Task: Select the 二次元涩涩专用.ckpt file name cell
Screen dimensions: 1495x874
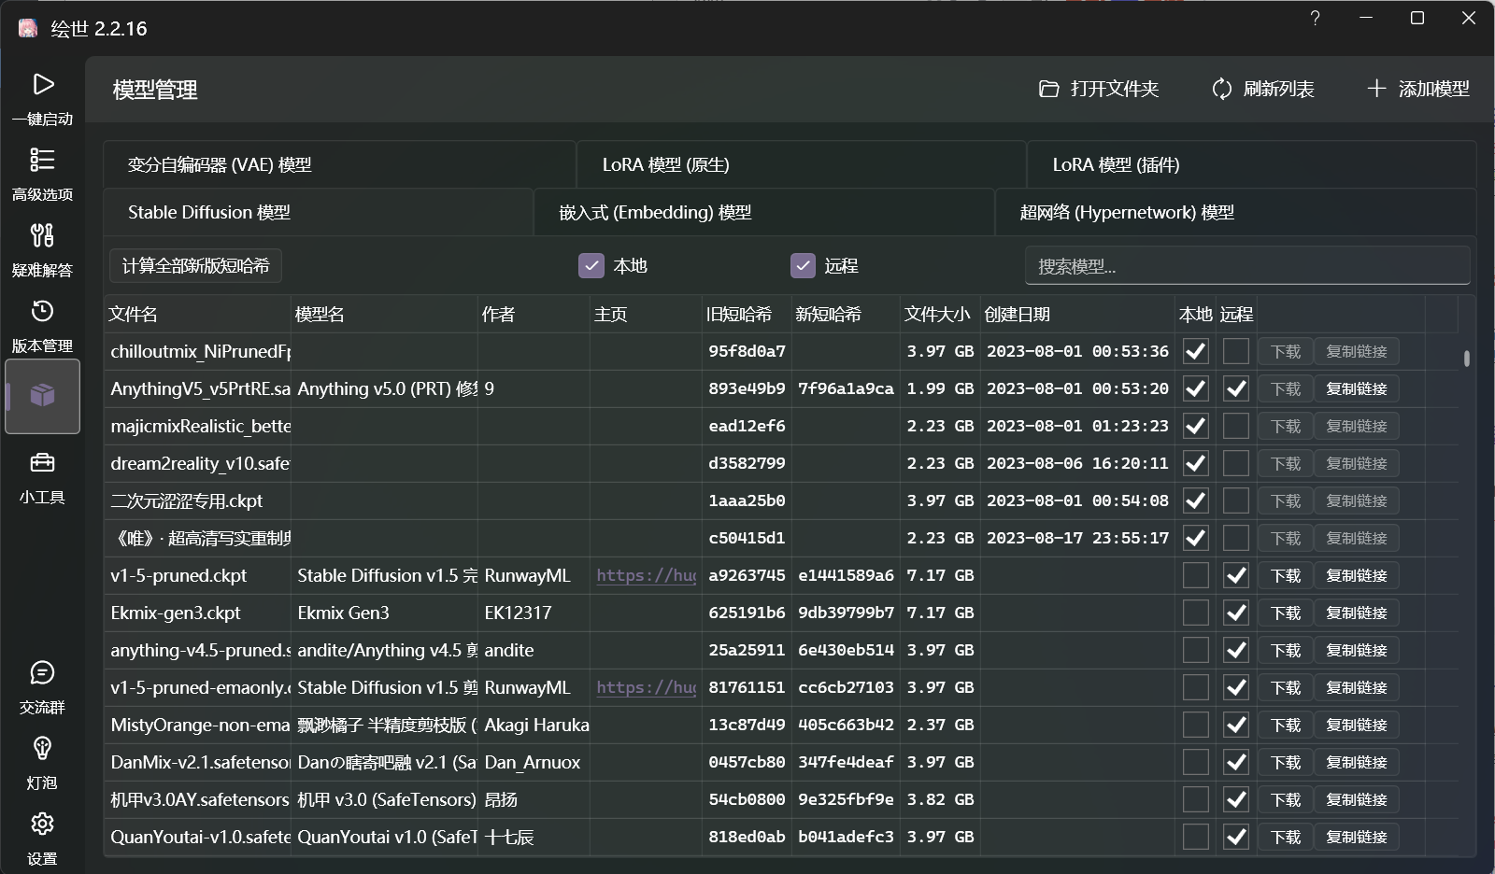Action: point(198,500)
